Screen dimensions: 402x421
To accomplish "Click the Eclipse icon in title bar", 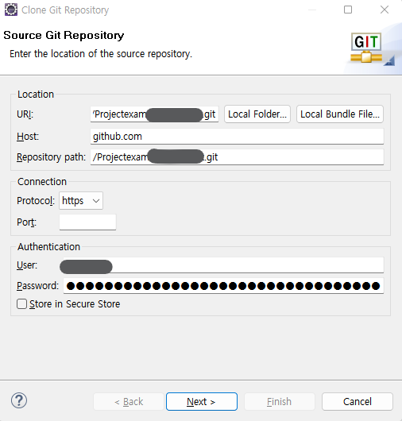I will [x=11, y=10].
